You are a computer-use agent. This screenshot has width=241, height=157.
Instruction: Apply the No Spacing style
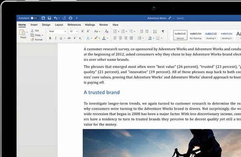[196, 35]
